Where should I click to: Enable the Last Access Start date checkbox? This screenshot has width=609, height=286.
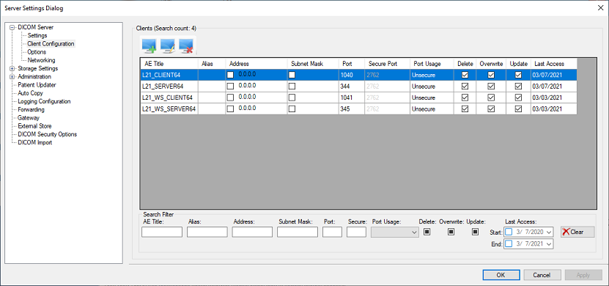(x=509, y=232)
